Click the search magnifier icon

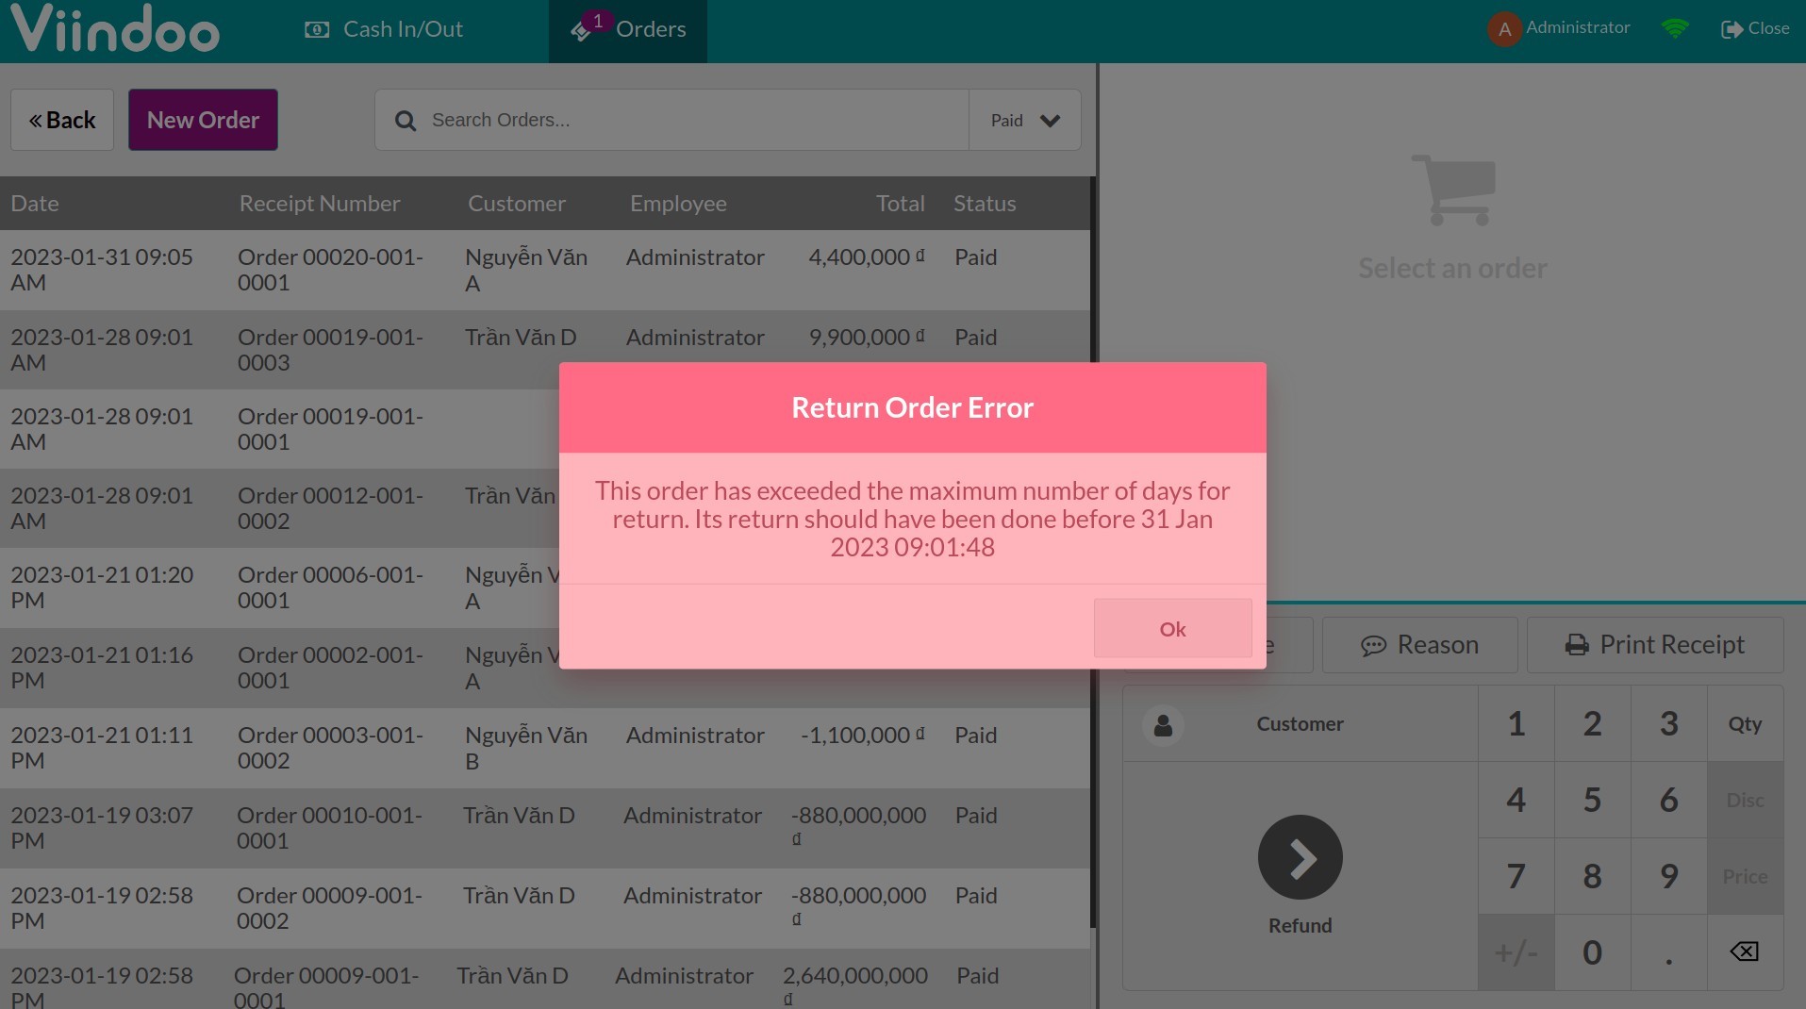pos(406,121)
